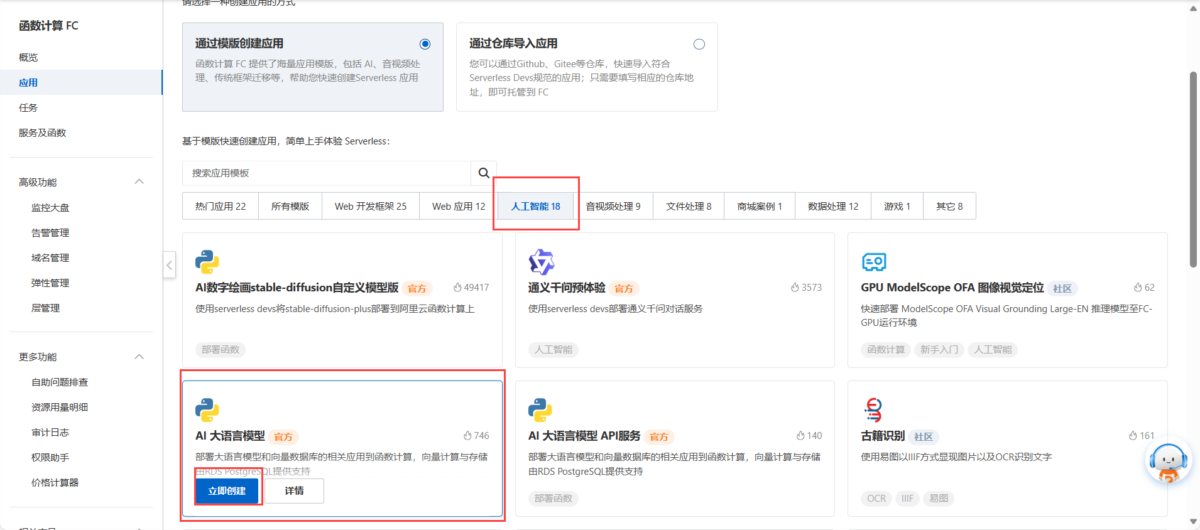This screenshot has height=530, width=1200.
Task: Click 函数计算 tag on GPU card
Action: [886, 350]
